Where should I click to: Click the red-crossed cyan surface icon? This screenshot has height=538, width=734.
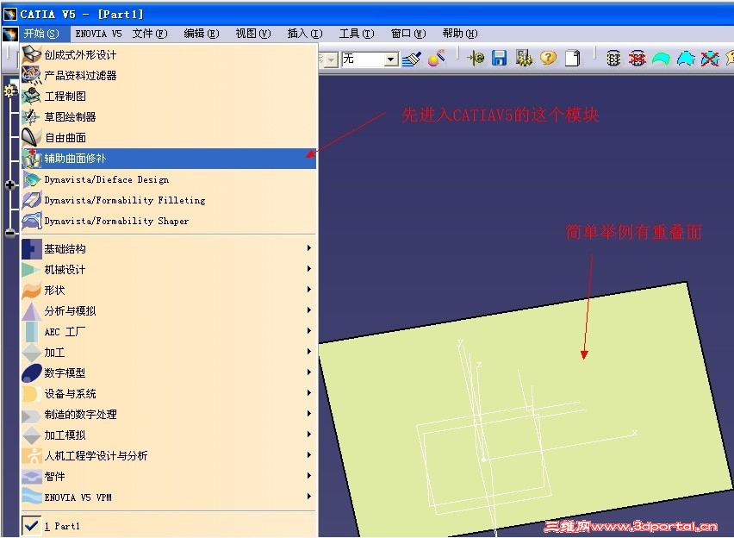[x=710, y=59]
